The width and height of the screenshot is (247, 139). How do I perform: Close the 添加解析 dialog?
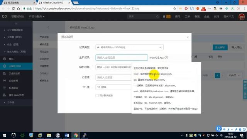pos(188,37)
